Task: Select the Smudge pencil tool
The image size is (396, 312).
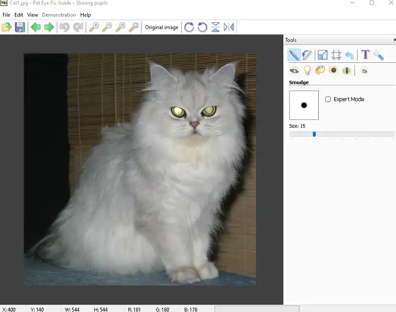Action: [x=294, y=55]
